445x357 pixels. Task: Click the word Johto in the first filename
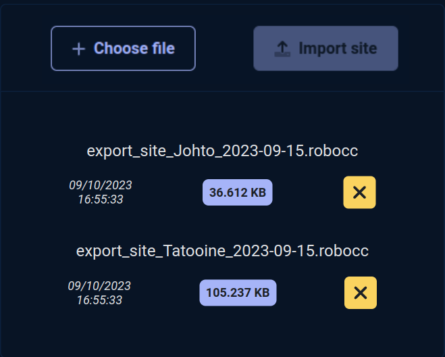pyautogui.click(x=194, y=151)
